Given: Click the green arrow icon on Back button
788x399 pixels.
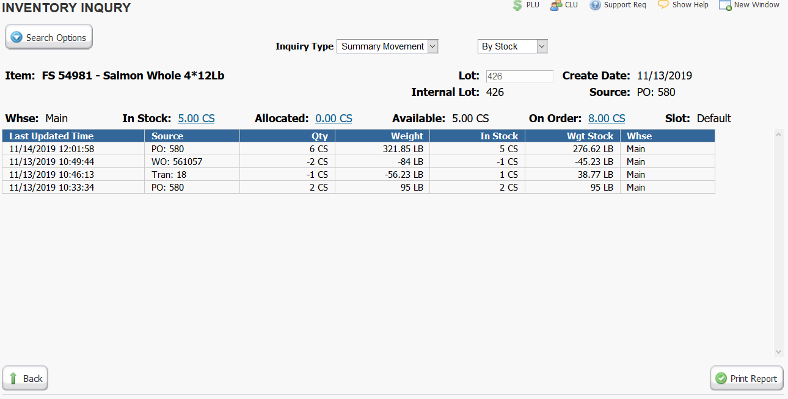Looking at the screenshot, I should click(x=13, y=378).
